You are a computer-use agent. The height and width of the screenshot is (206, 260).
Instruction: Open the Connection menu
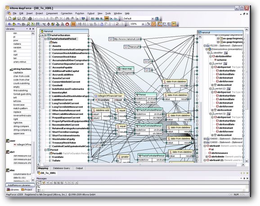coord(67,13)
